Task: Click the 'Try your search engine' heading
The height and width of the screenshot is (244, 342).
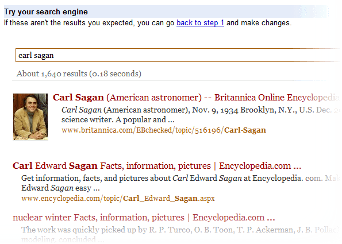Action: pos(46,11)
